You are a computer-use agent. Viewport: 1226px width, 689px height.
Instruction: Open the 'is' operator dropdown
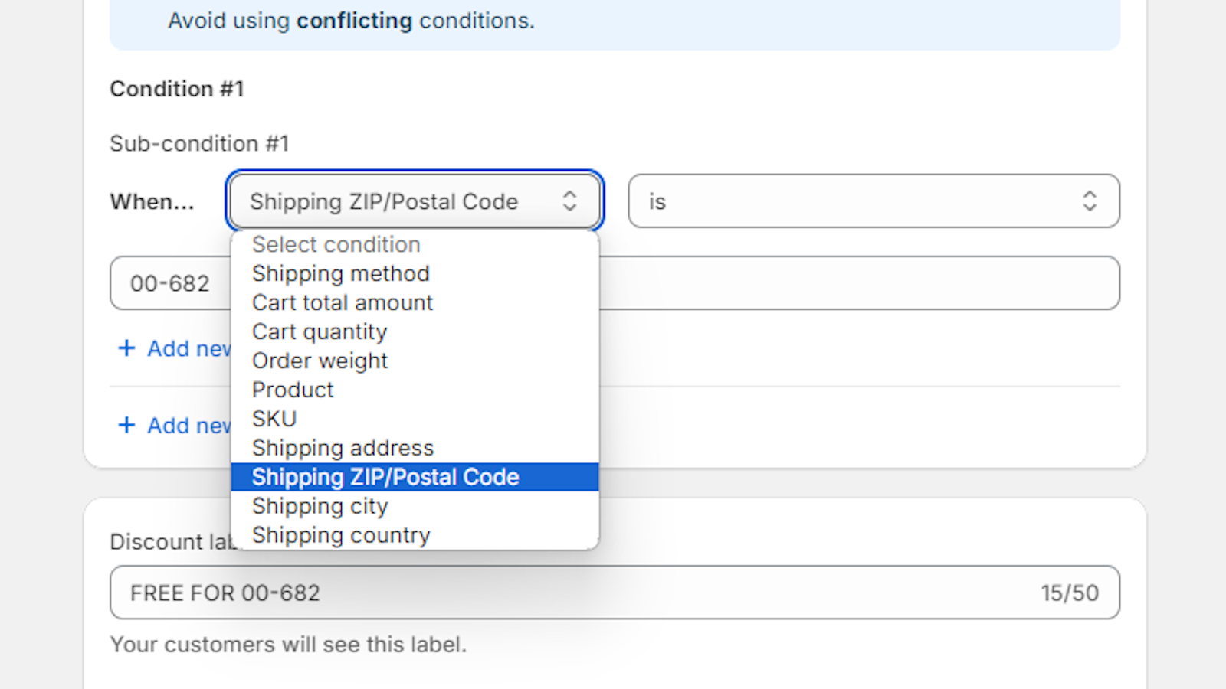click(874, 201)
